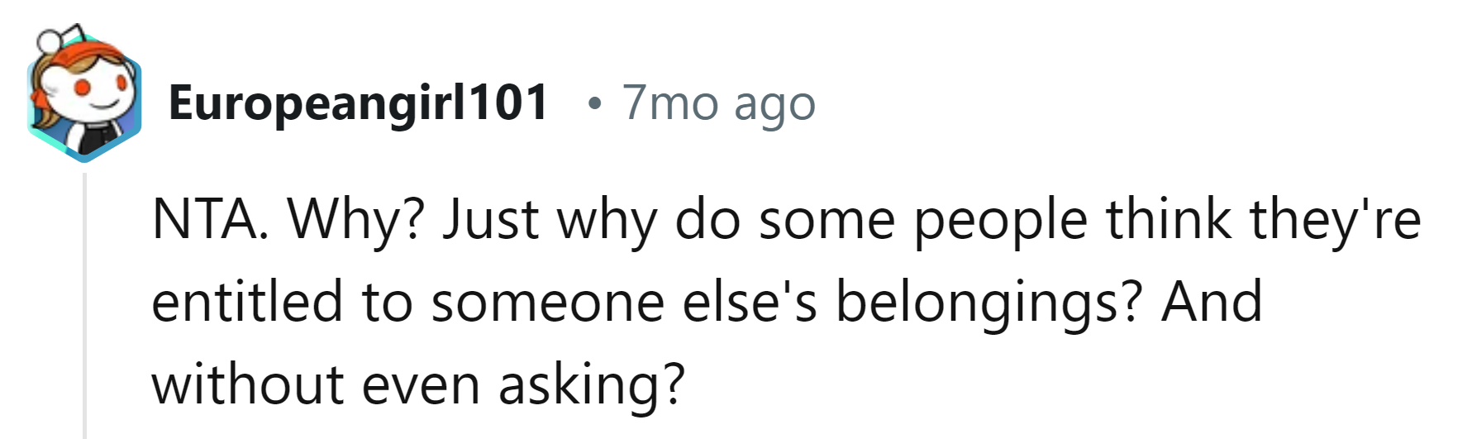Click the Europeangirl101 Snoo avatar

coord(83,98)
